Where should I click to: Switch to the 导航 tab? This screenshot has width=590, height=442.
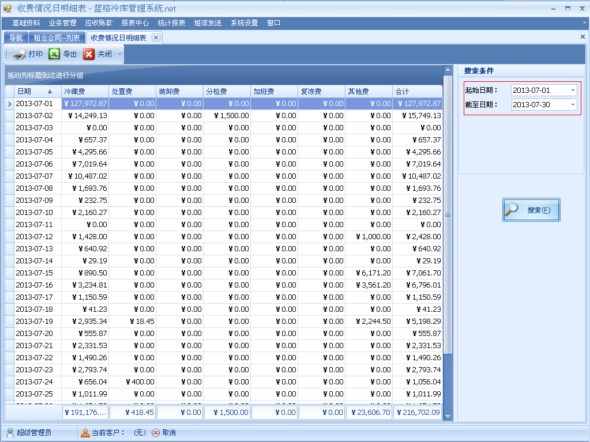(16, 38)
